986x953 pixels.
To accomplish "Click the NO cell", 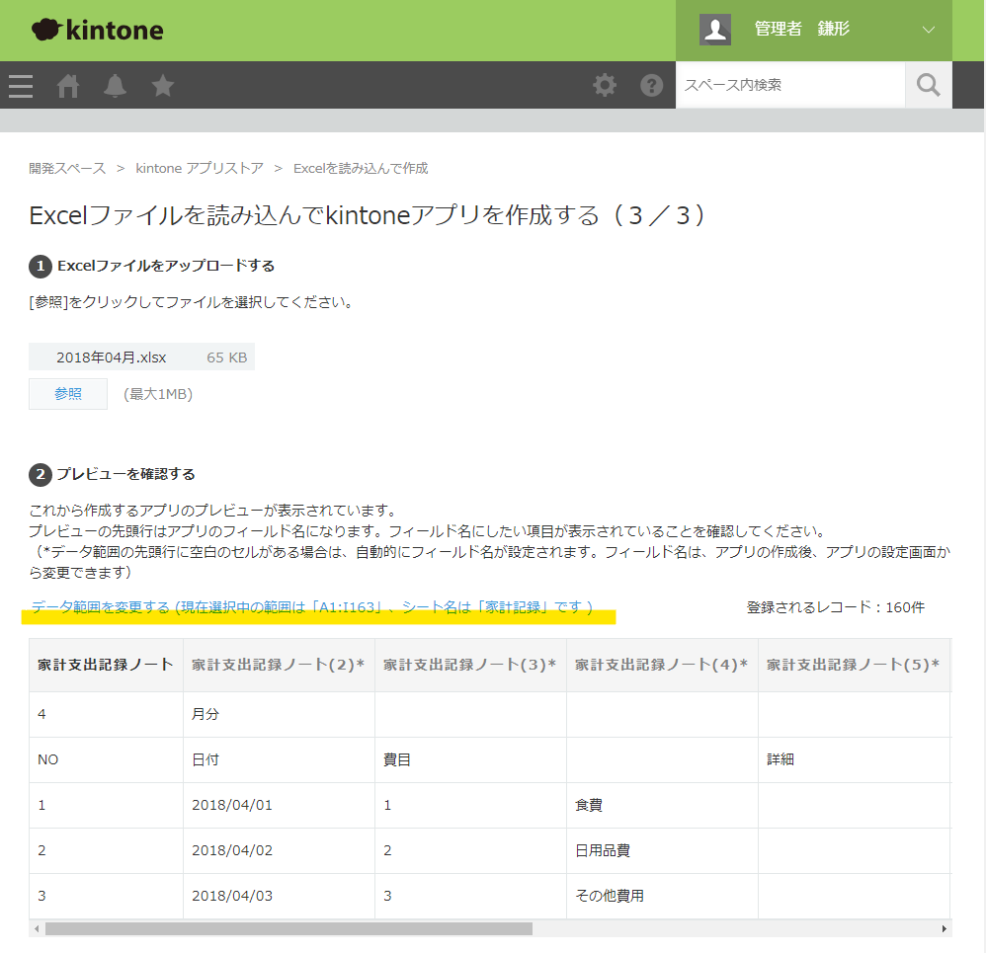I will (x=106, y=760).
